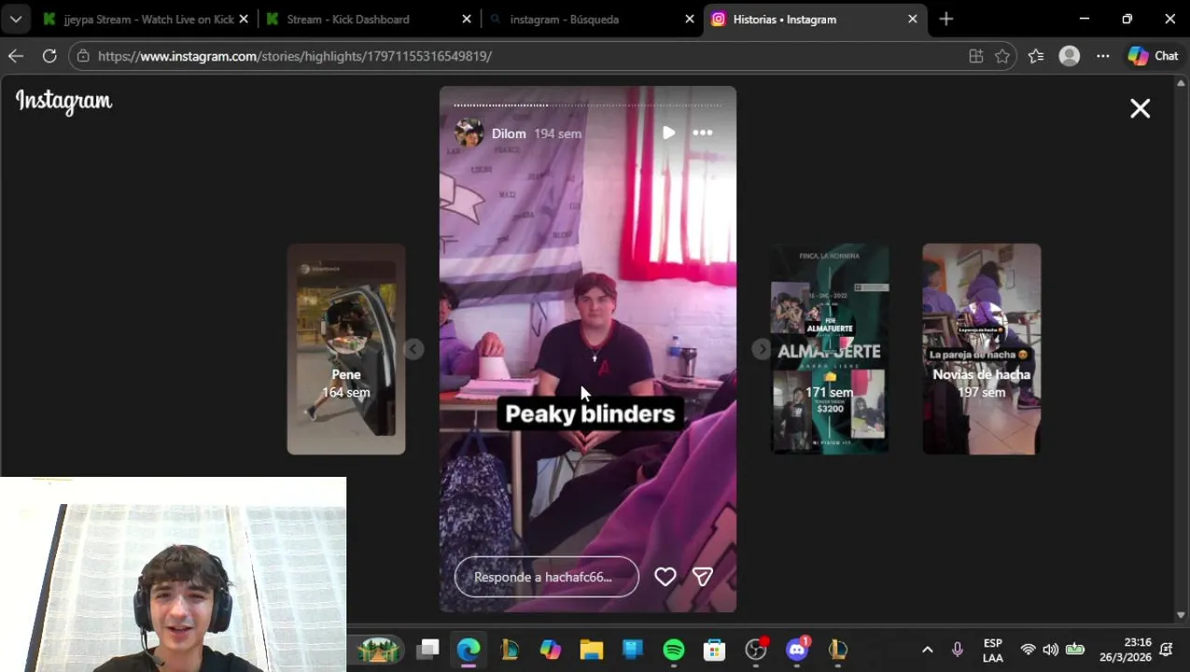
Task: Click the page scrollbar down arrow
Action: 1182,615
